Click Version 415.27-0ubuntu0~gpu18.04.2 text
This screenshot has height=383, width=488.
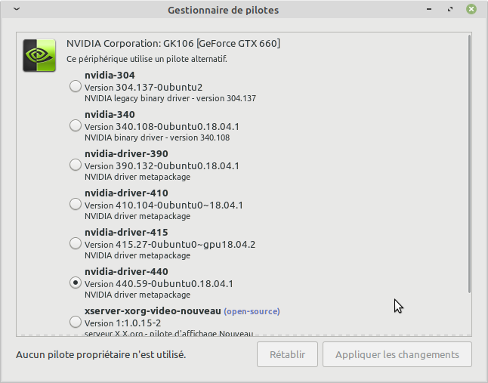click(x=170, y=245)
